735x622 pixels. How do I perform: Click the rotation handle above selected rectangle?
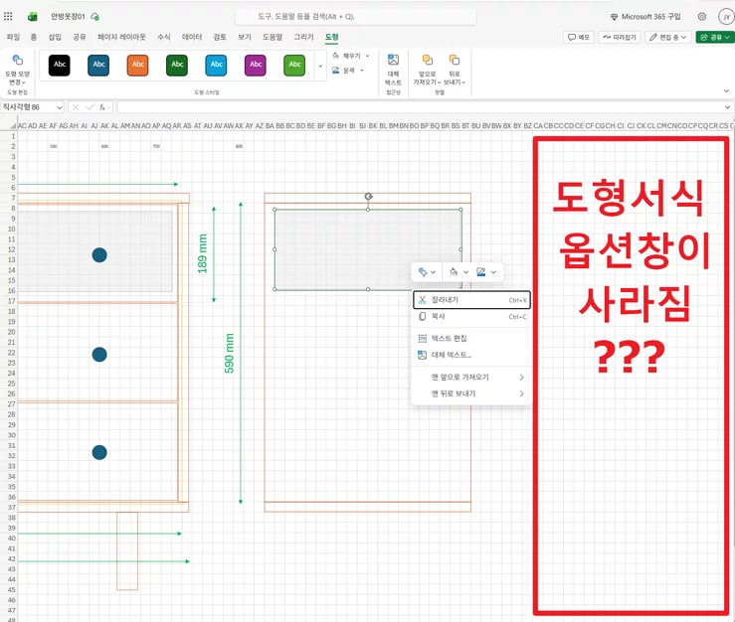pyautogui.click(x=368, y=197)
